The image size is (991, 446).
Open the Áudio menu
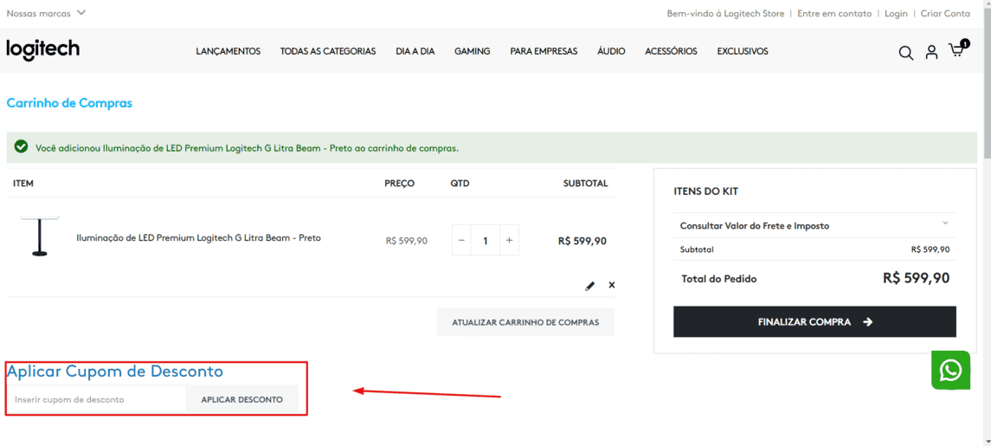[x=611, y=51]
